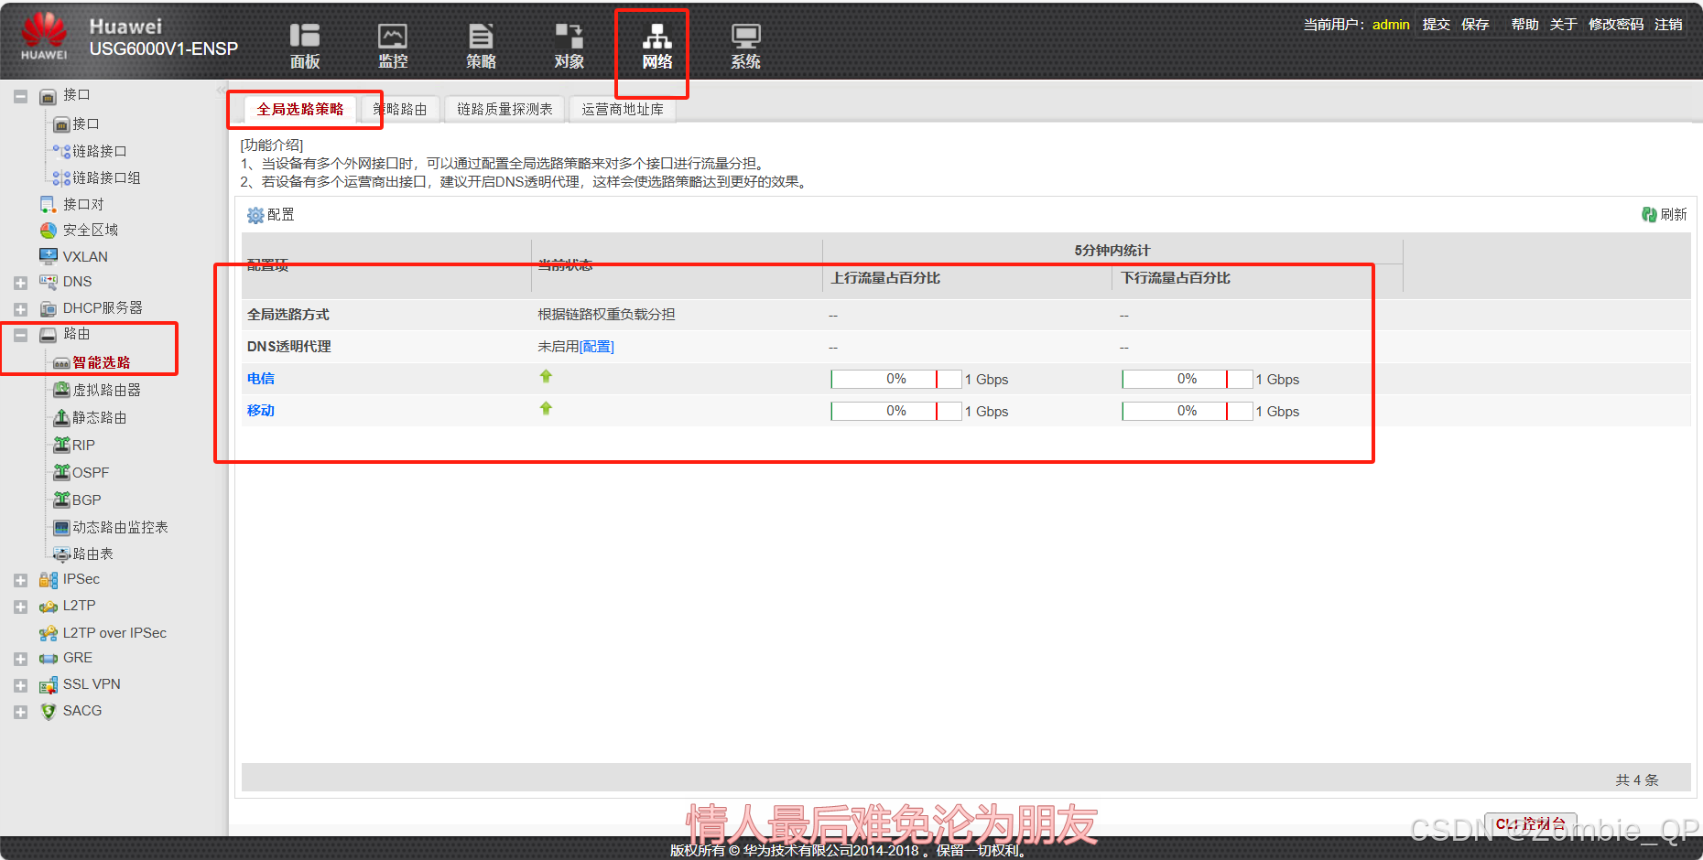
Task: Click the DHCP服务器 icon
Action: pyautogui.click(x=49, y=308)
